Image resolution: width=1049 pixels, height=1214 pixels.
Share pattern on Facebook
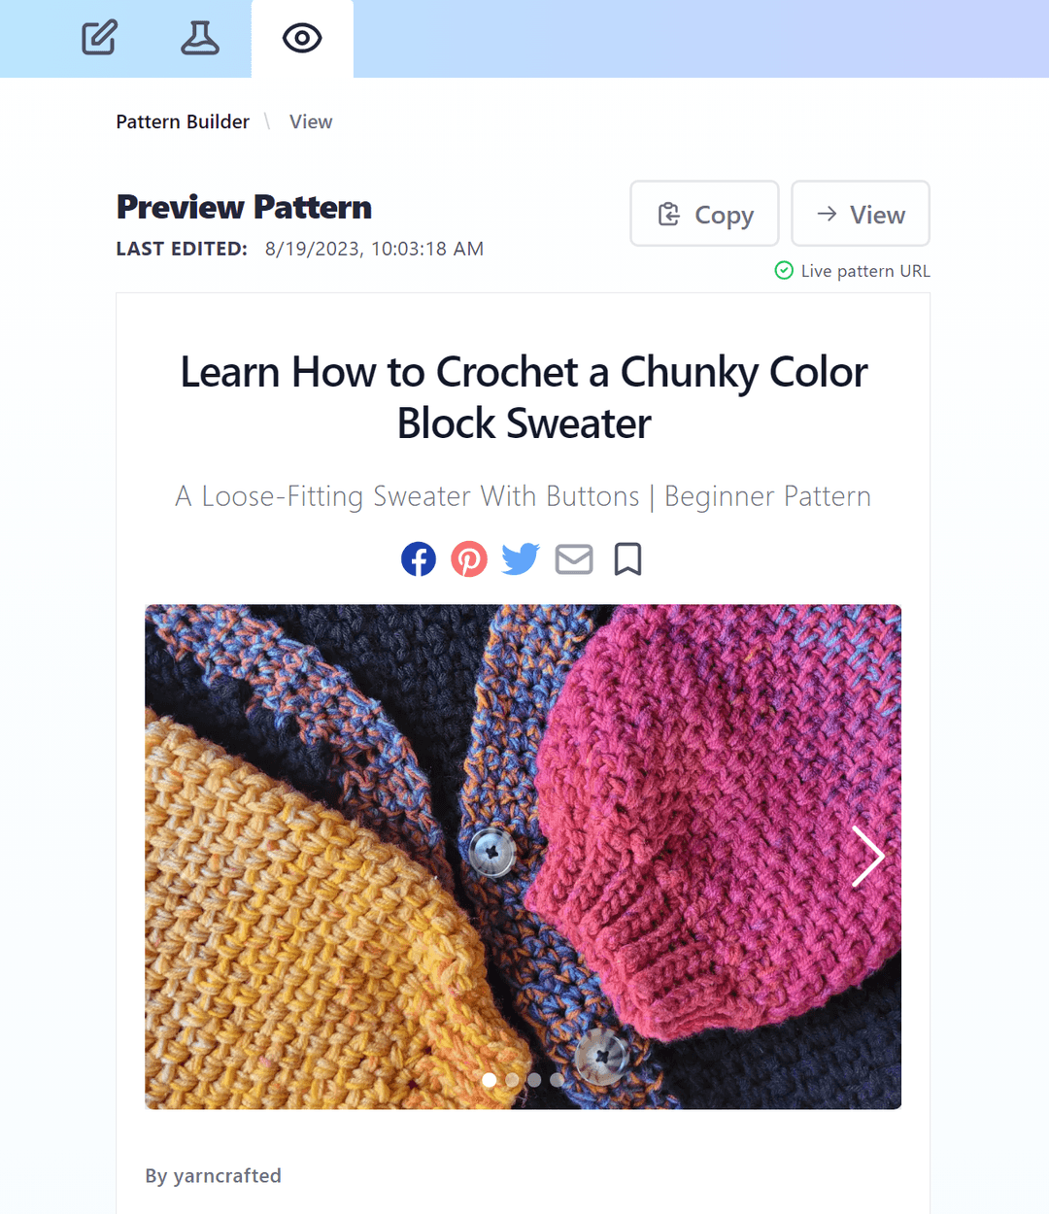click(x=419, y=559)
